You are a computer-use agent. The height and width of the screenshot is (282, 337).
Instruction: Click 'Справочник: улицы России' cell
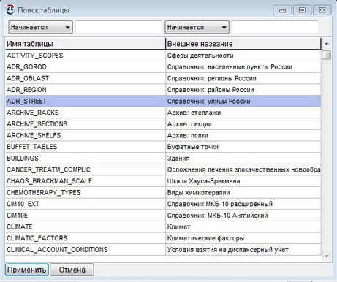pos(243,101)
